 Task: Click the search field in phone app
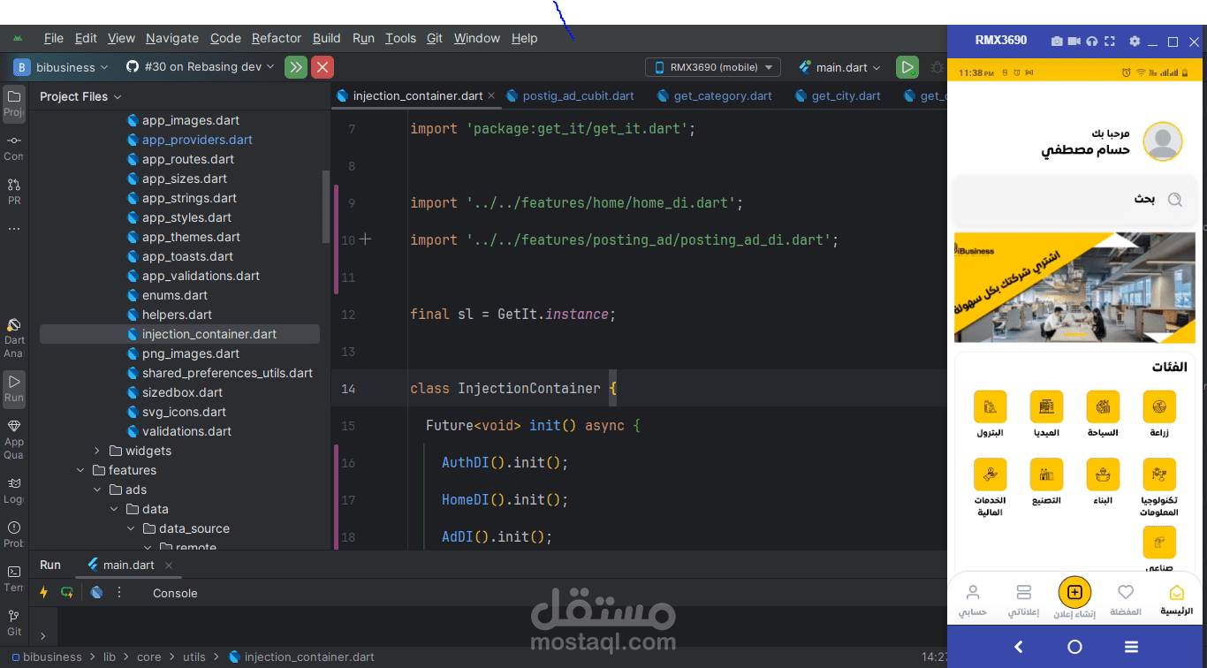[x=1074, y=200]
